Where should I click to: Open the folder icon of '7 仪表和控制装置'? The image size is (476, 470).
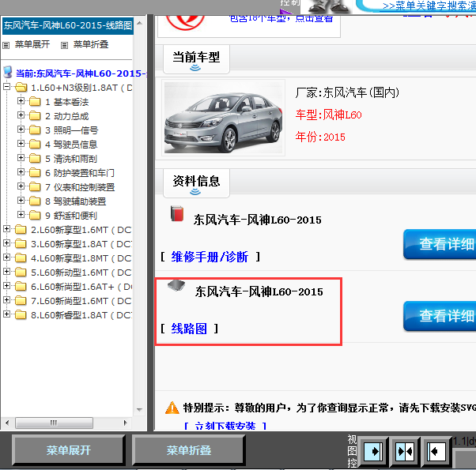click(35, 187)
